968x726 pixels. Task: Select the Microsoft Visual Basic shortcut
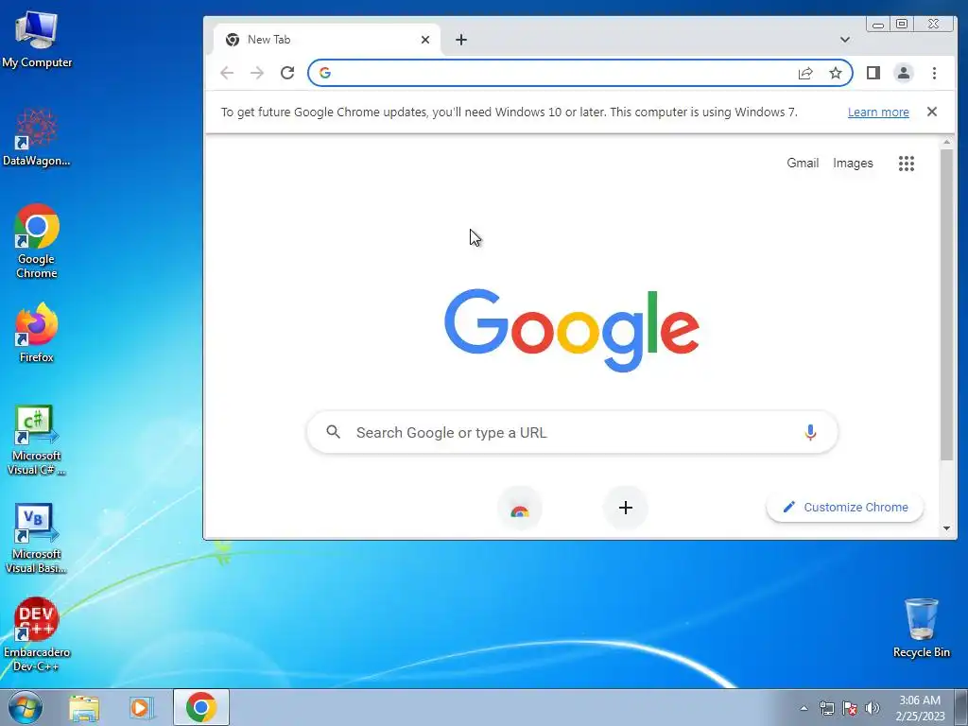37,538
